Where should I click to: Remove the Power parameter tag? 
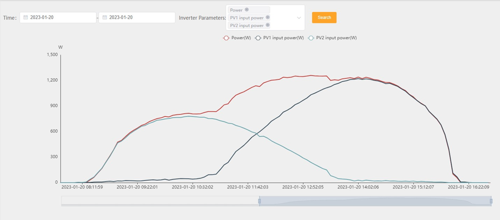[247, 10]
